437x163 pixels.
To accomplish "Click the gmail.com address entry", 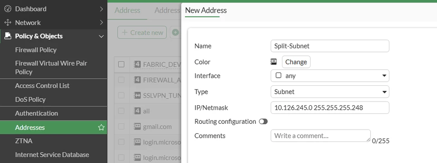I will coord(157,126).
